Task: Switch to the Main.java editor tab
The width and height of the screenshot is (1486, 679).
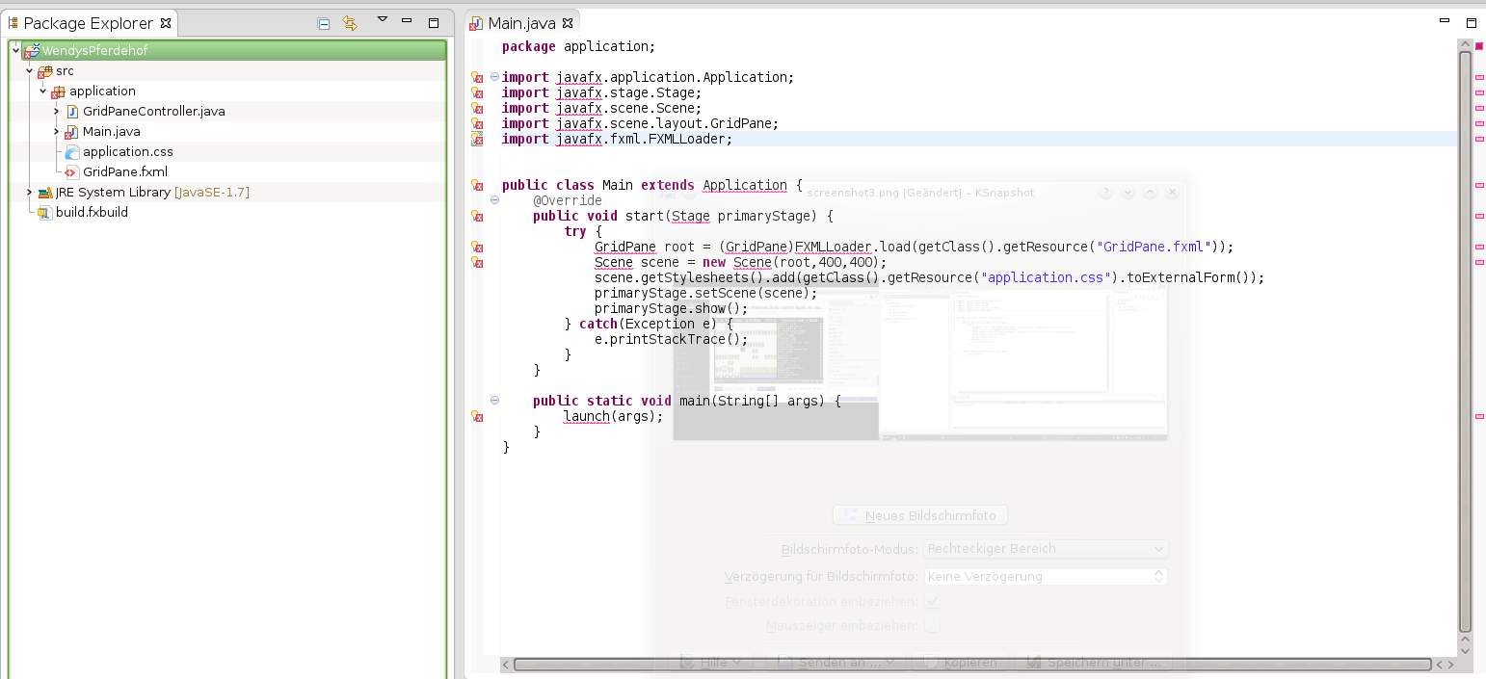Action: [521, 23]
